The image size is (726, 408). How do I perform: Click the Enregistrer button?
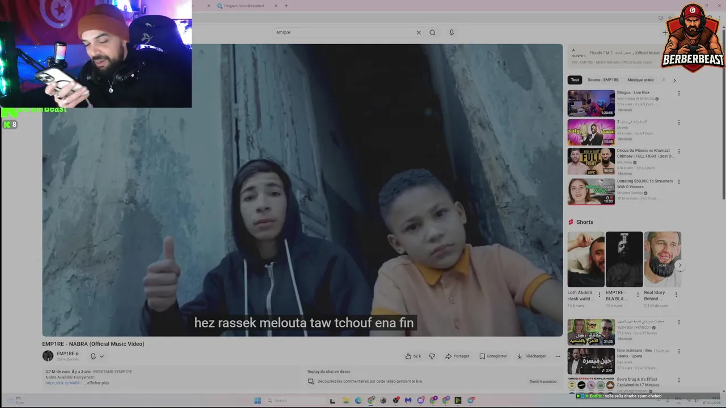click(x=493, y=356)
